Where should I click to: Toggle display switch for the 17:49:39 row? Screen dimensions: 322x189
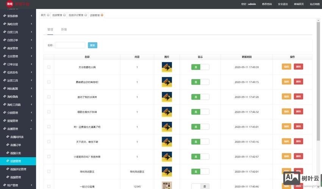coord(200,67)
